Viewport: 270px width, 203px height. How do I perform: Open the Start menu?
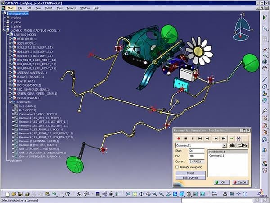(x=10, y=8)
